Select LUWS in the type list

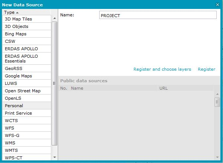(x=27, y=83)
